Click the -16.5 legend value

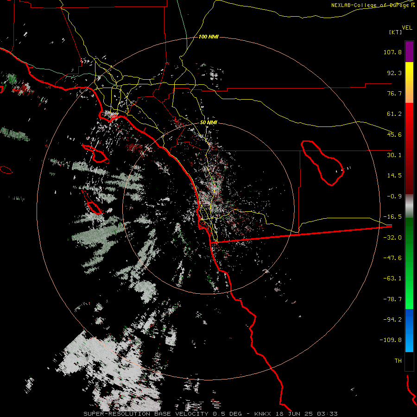pos(392,217)
